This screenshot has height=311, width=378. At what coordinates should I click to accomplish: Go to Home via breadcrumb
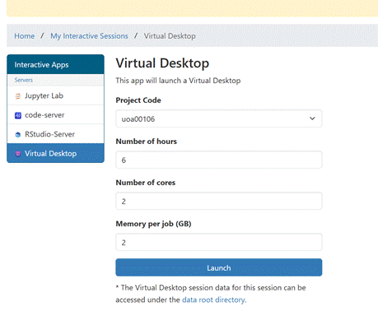[25, 36]
